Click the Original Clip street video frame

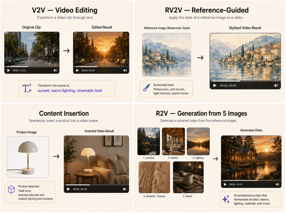coord(32,49)
